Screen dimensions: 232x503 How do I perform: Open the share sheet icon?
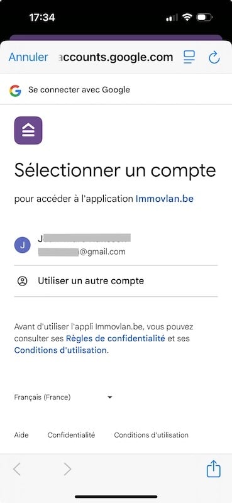(x=213, y=468)
